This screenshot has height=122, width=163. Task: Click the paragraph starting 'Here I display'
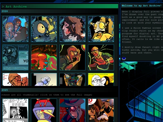coord(142,17)
